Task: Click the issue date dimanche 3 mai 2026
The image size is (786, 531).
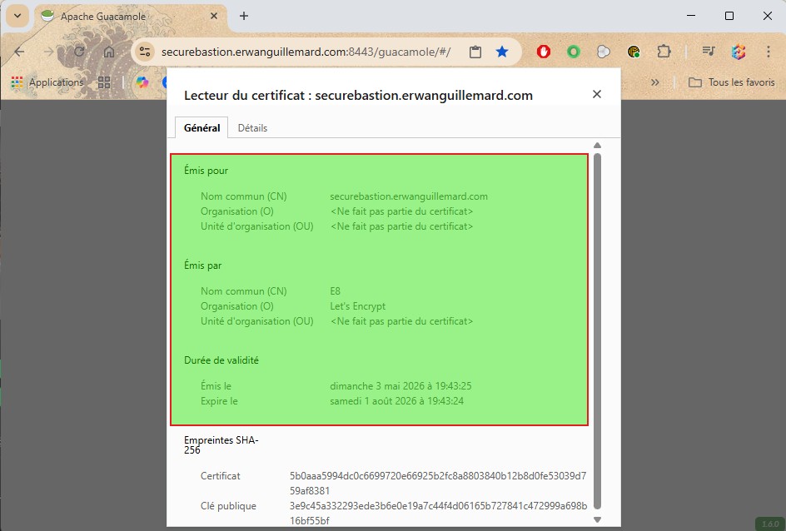Action: coord(400,386)
